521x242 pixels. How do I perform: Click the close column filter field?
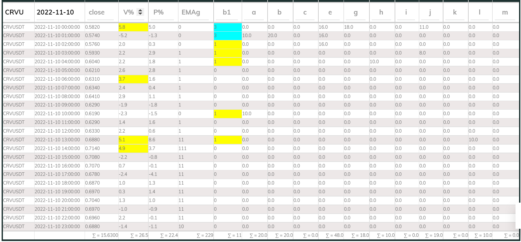[x=101, y=12]
